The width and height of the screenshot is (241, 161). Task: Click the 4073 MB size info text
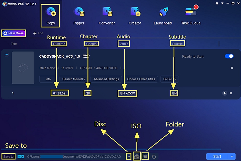[x=98, y=68]
